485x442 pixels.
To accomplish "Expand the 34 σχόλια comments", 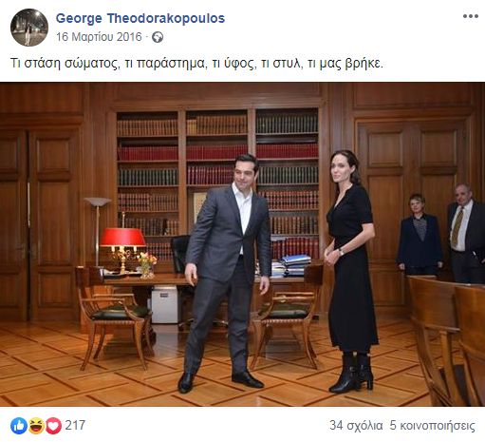I will click(356, 426).
